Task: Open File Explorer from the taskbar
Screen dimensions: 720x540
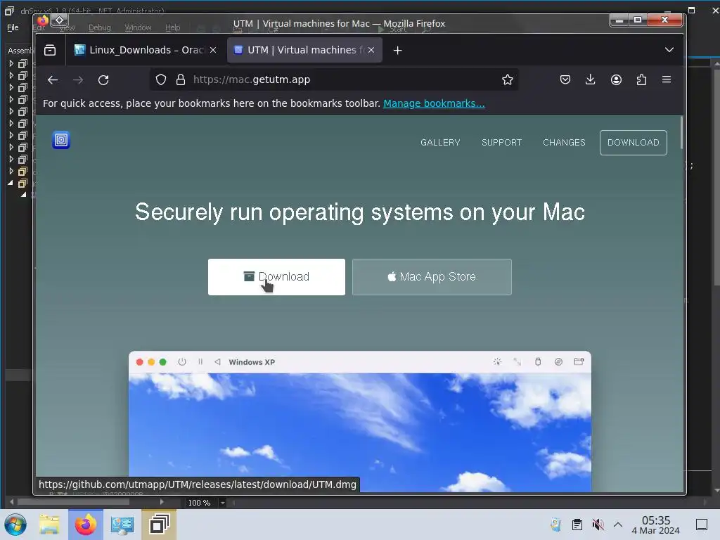Action: [x=49, y=525]
